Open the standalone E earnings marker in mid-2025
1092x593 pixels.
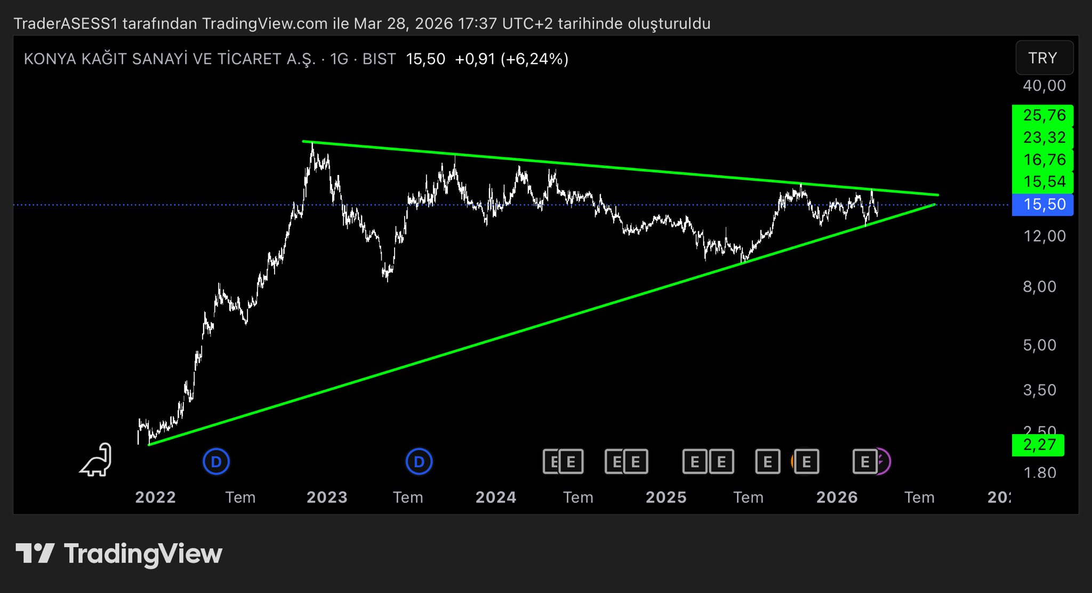tap(767, 461)
